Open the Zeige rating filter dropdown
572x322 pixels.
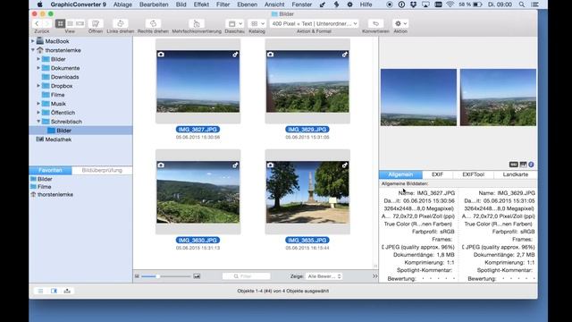coord(324,276)
